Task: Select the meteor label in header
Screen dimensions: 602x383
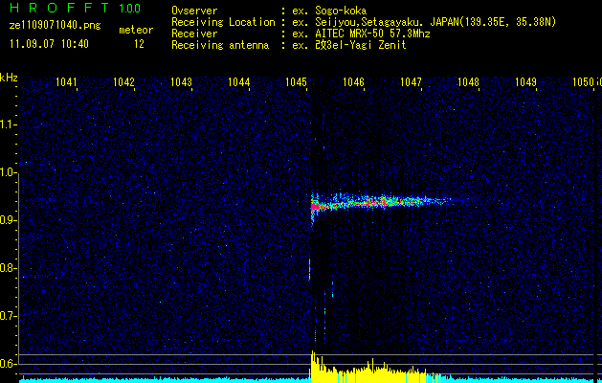Action: 135,31
